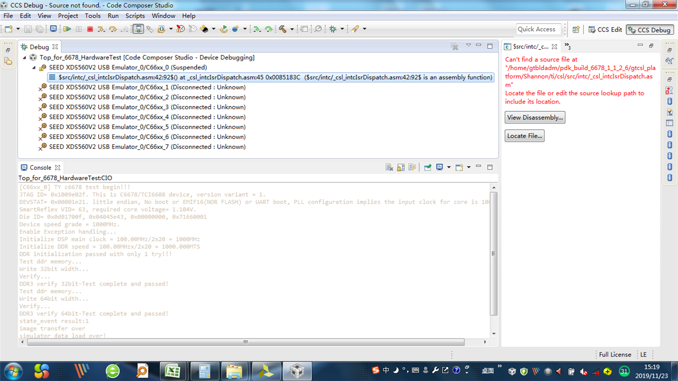Click the Quick Access search field

[x=539, y=29]
